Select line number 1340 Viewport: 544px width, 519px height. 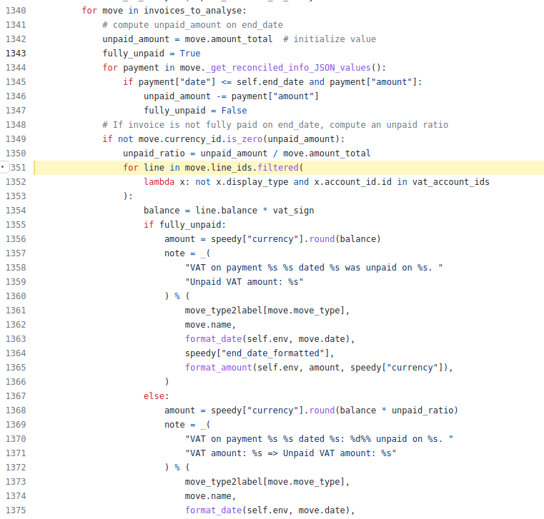(16, 11)
